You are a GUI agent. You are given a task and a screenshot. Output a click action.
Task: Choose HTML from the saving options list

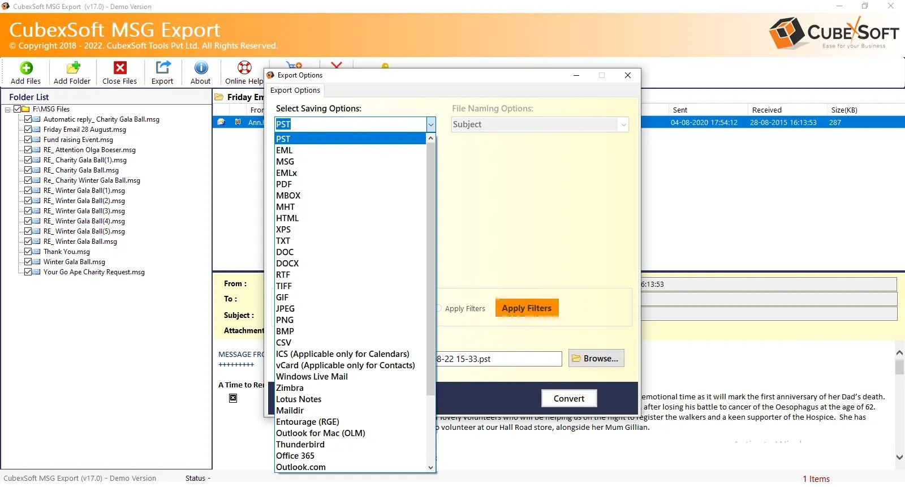tap(350, 218)
